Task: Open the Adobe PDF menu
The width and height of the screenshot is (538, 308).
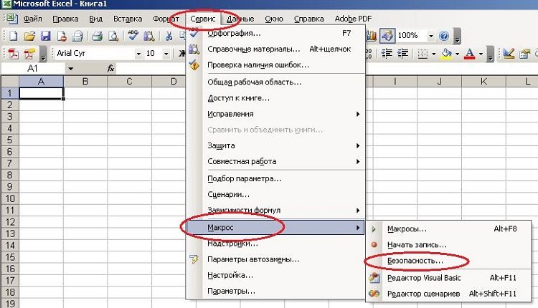Action: tap(353, 19)
